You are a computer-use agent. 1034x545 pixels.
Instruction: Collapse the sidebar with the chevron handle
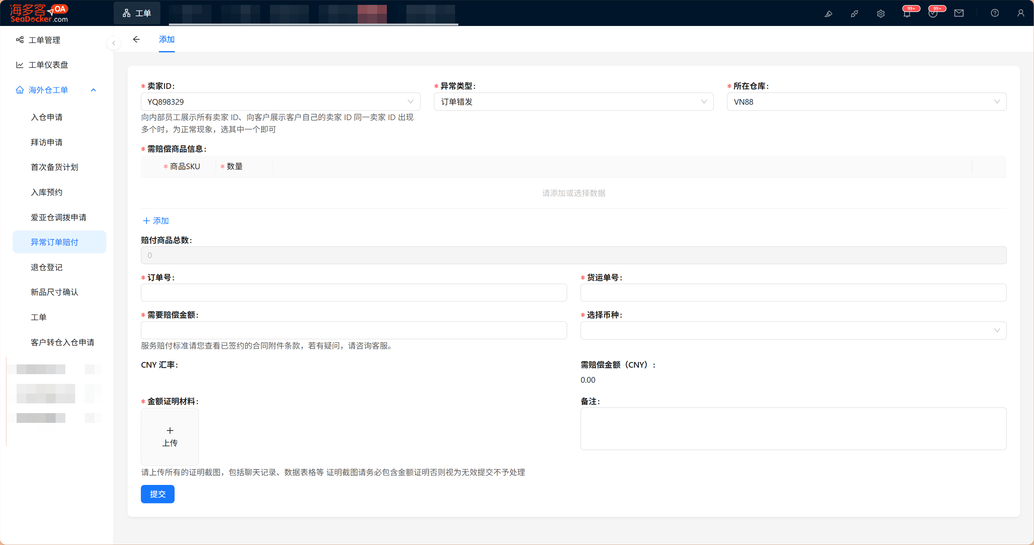(114, 43)
